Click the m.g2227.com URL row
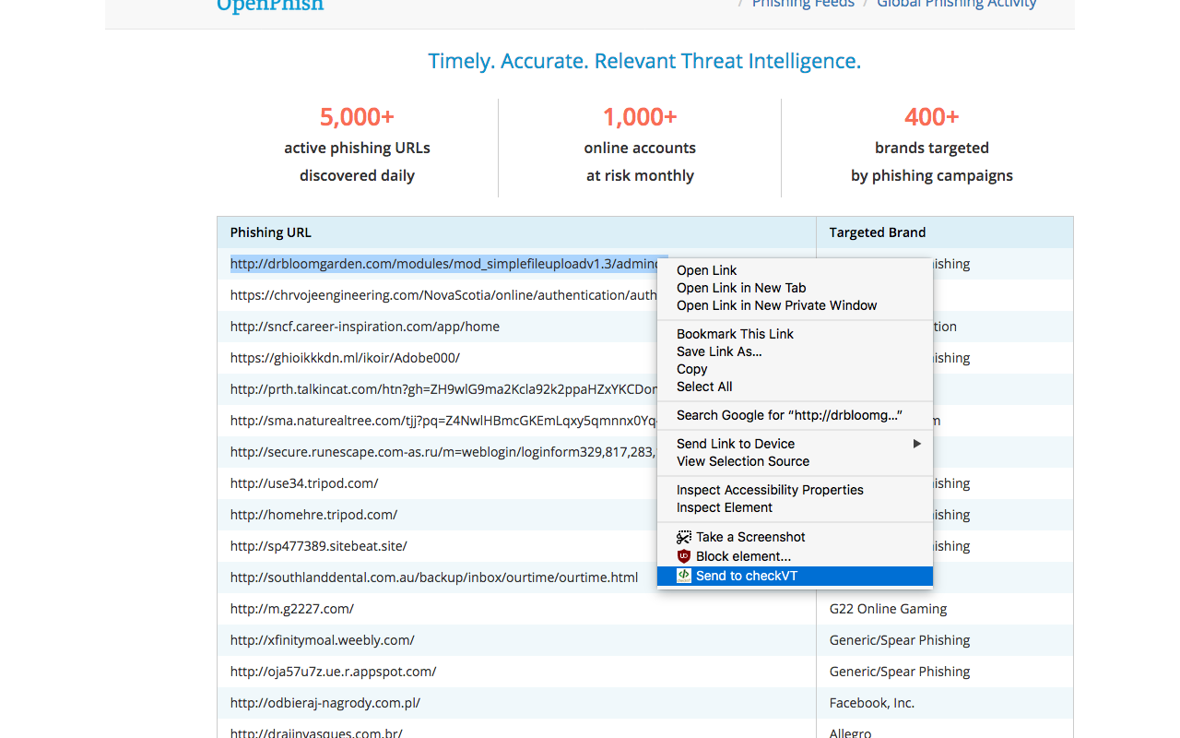This screenshot has height=738, width=1180. click(x=292, y=609)
